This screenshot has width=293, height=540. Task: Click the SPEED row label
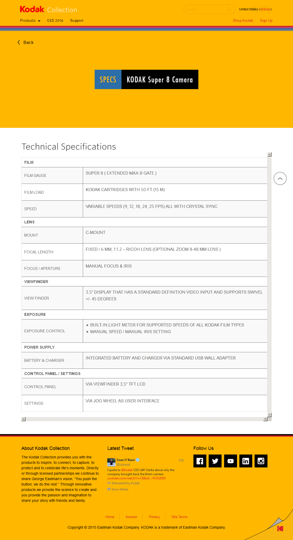pyautogui.click(x=30, y=209)
